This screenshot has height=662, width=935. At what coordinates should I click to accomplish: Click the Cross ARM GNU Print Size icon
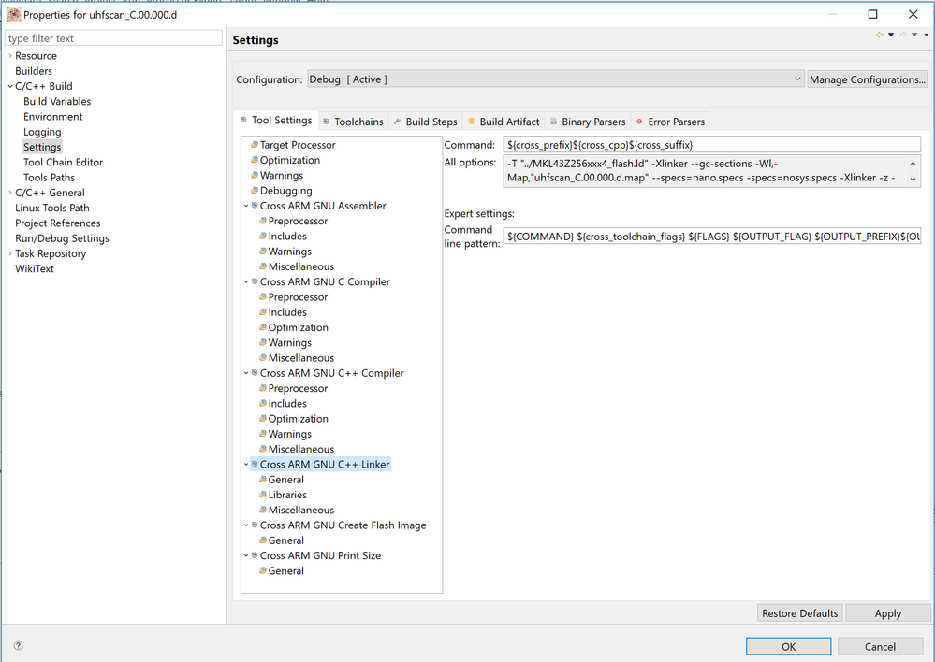pyautogui.click(x=254, y=555)
